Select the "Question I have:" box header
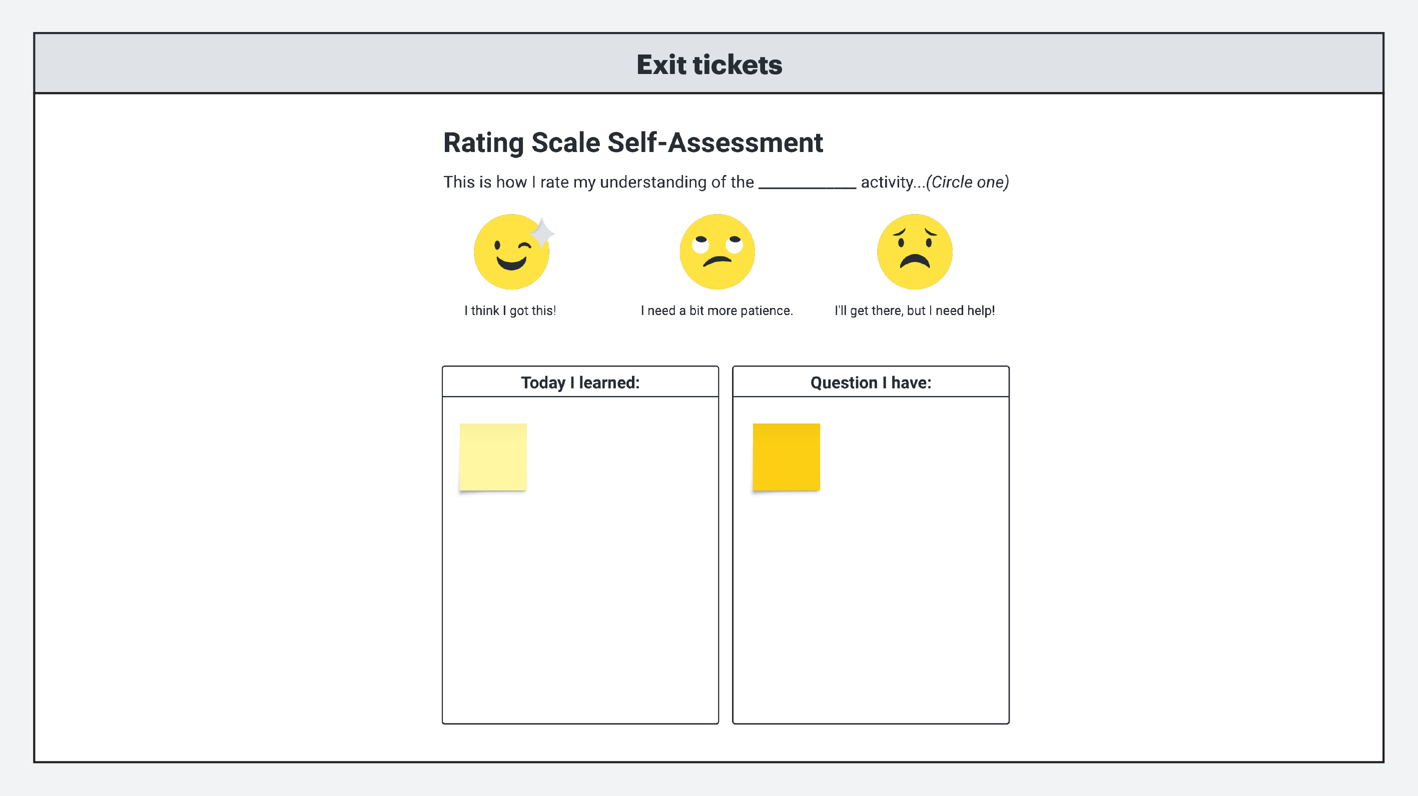Image resolution: width=1418 pixels, height=796 pixels. (870, 382)
